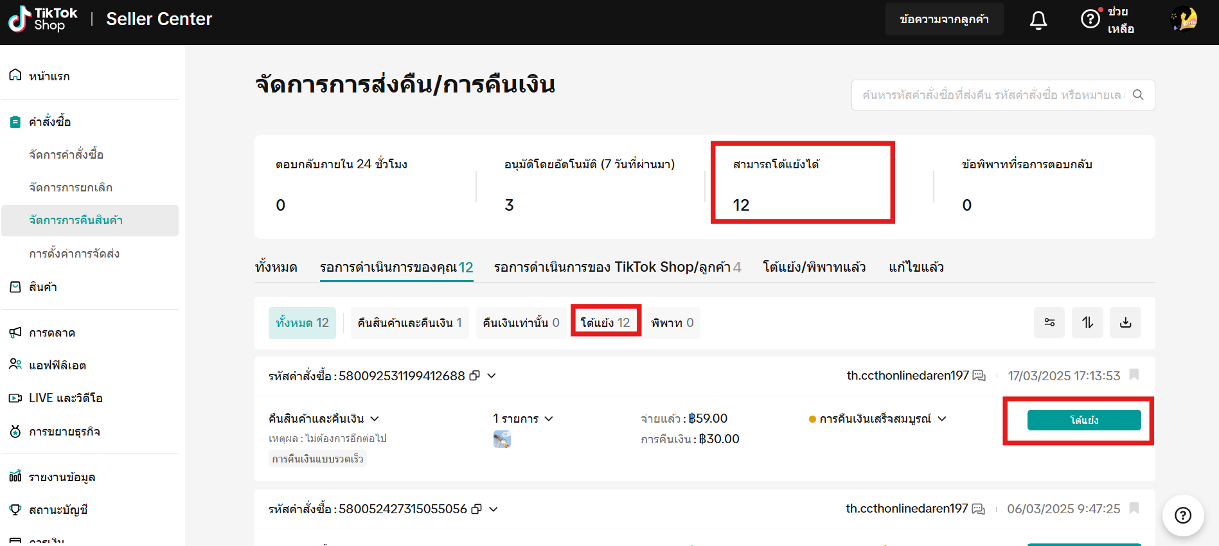1219x546 pixels.
Task: Open ข้อความจากลูกค้า customer messages button
Action: coord(944,19)
